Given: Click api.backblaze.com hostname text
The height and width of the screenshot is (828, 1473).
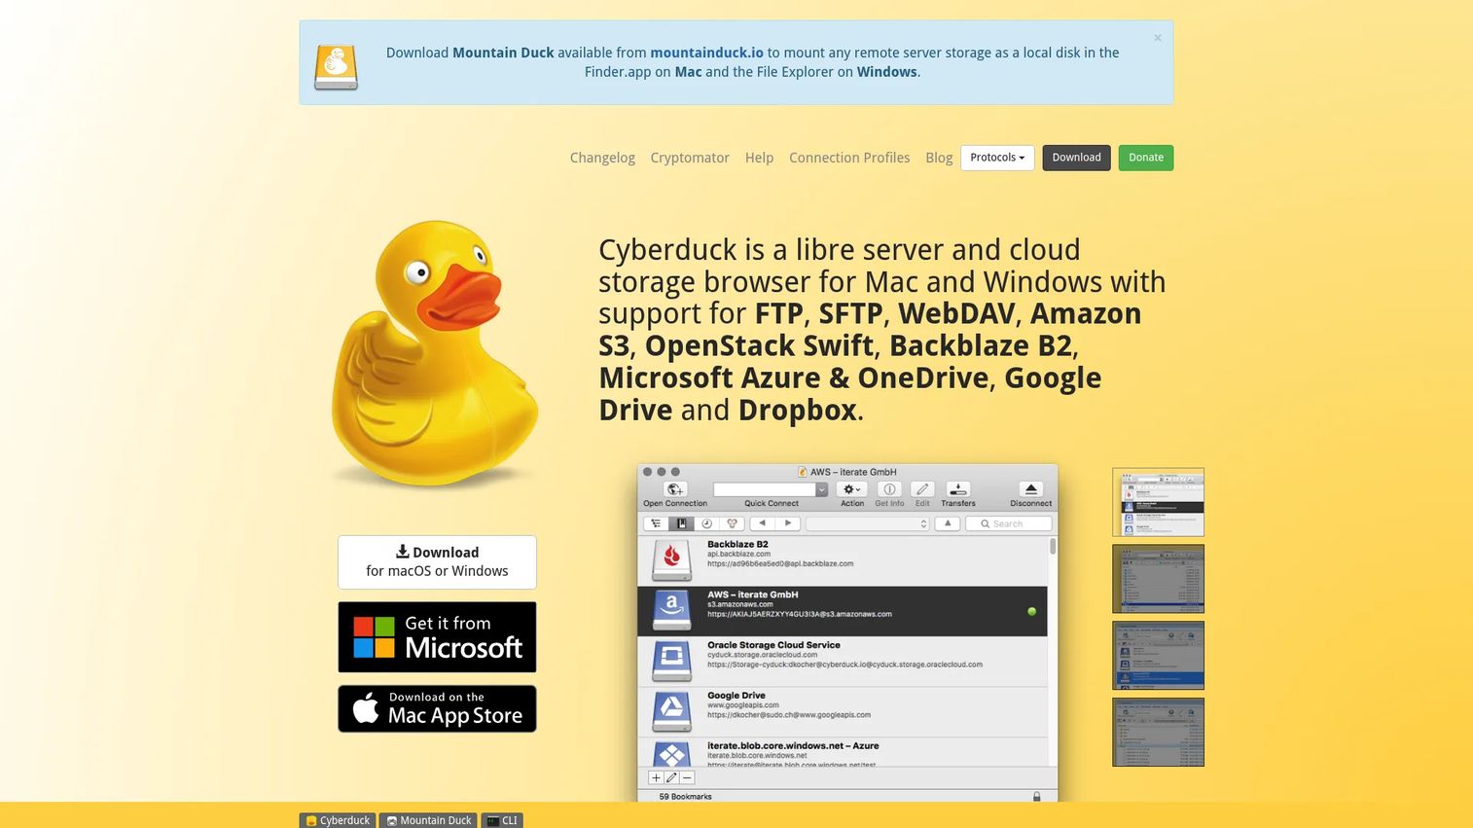Looking at the screenshot, I should click(738, 554).
